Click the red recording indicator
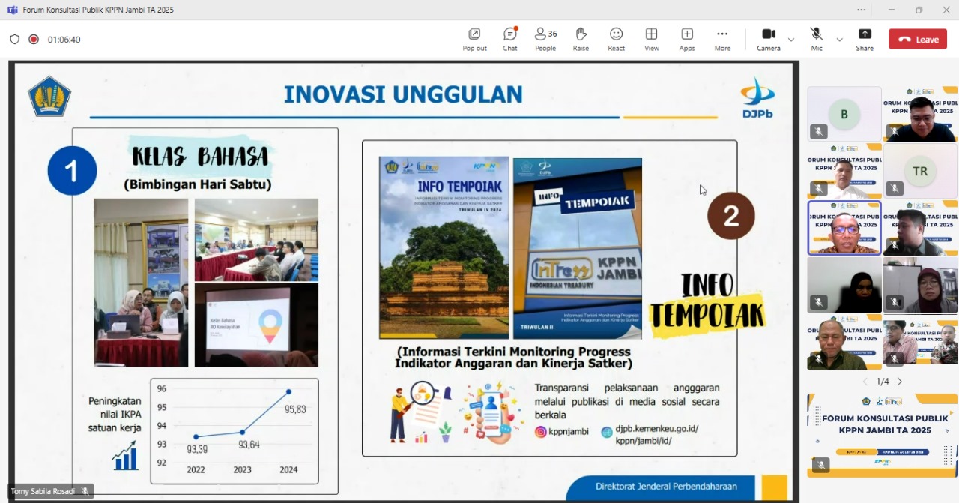The height and width of the screenshot is (503, 959). pos(34,40)
